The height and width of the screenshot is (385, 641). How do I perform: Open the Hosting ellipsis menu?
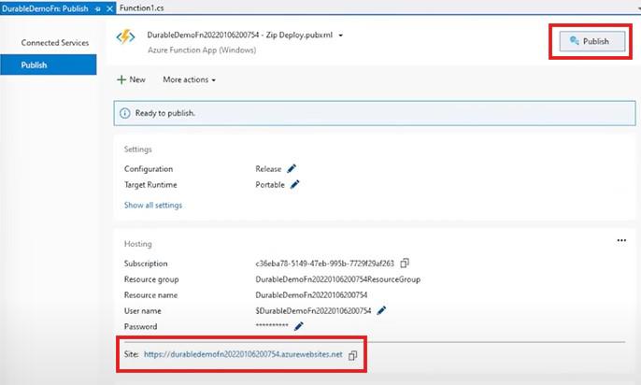pyautogui.click(x=621, y=240)
